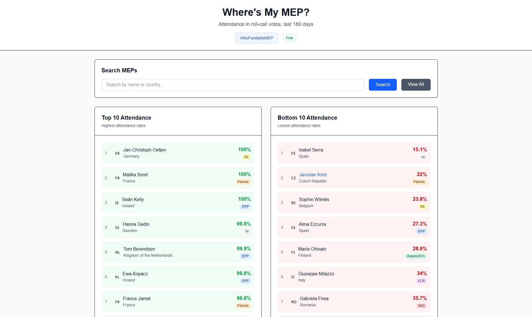Focus the search by name or country field
This screenshot has width=532, height=317.
pos(233,84)
